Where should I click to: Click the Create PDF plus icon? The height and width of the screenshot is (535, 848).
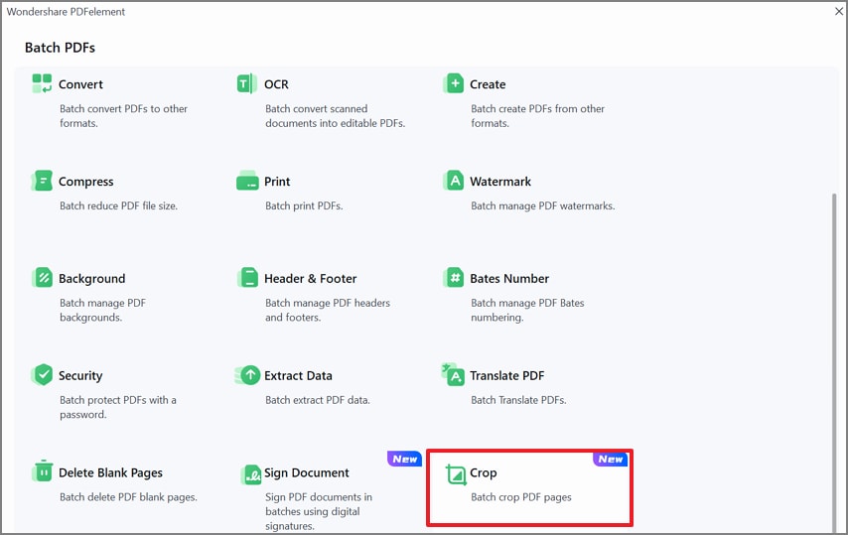click(x=453, y=83)
